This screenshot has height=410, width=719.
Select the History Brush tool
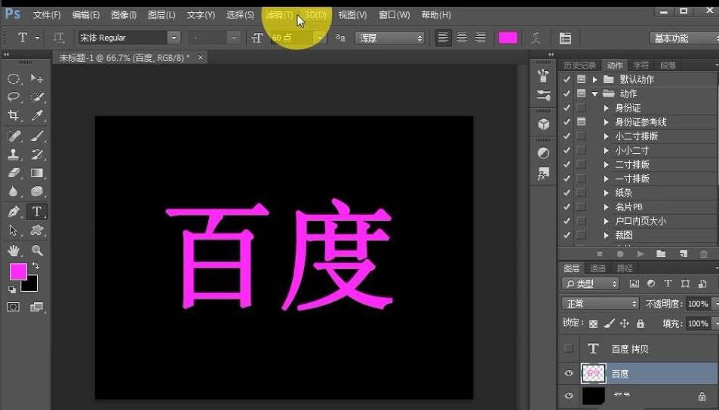coord(37,154)
